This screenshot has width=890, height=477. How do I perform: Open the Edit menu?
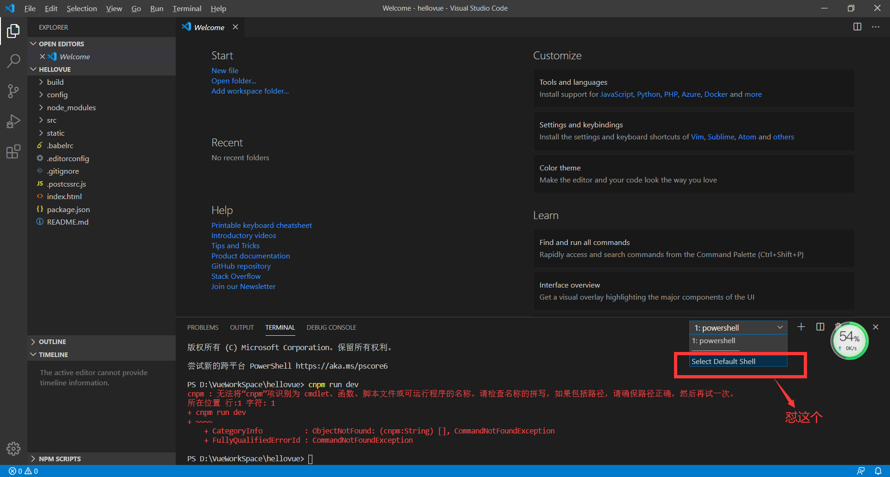(x=51, y=8)
